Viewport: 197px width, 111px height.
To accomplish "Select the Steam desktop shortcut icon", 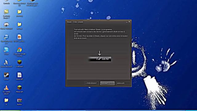I will (6, 75).
